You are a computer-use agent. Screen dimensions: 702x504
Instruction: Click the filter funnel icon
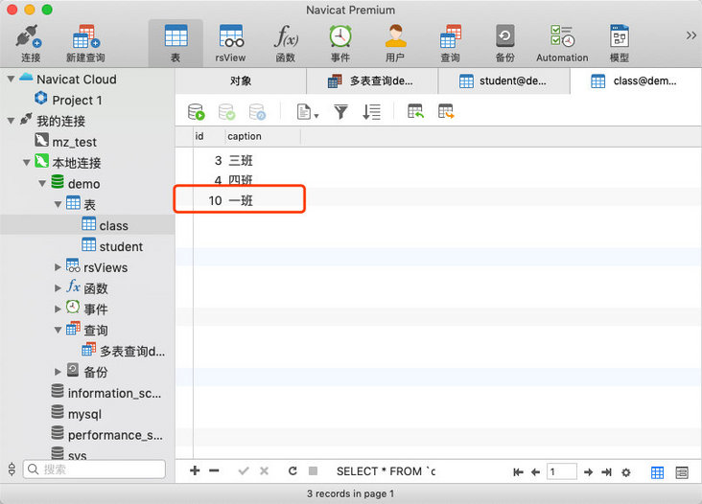click(x=340, y=112)
